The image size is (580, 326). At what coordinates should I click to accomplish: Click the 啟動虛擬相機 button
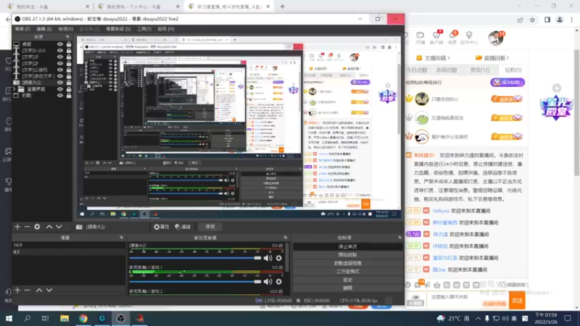pyautogui.click(x=348, y=263)
